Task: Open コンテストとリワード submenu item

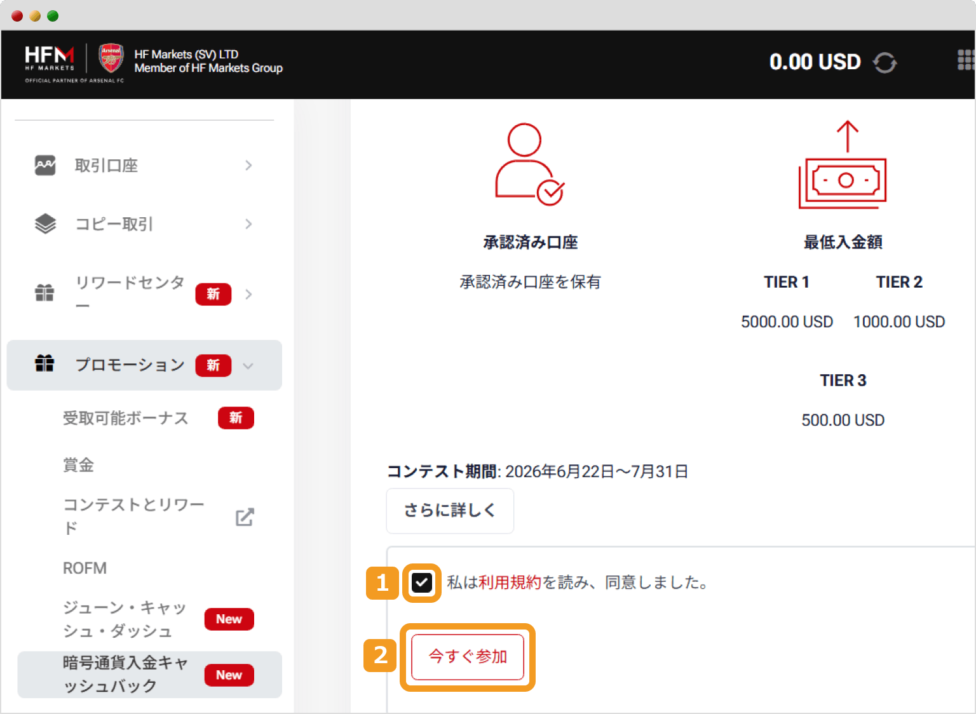Action: pyautogui.click(x=134, y=516)
